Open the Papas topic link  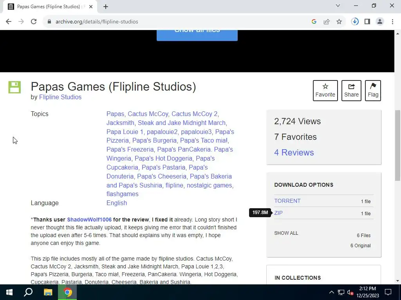point(115,114)
